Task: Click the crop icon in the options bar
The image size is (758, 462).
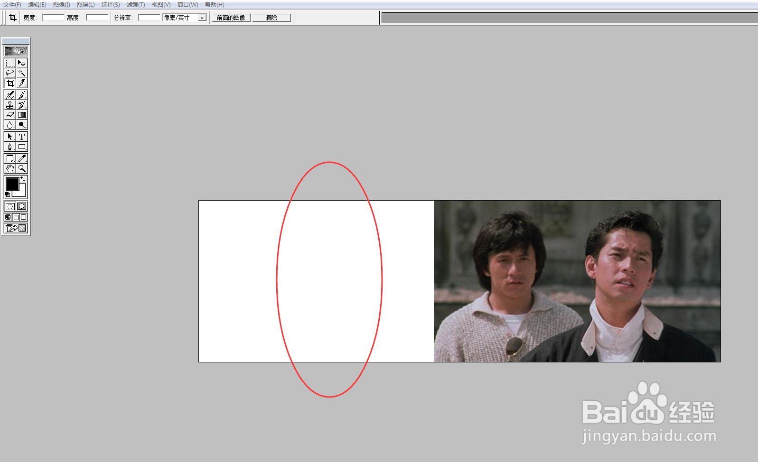Action: [x=13, y=18]
